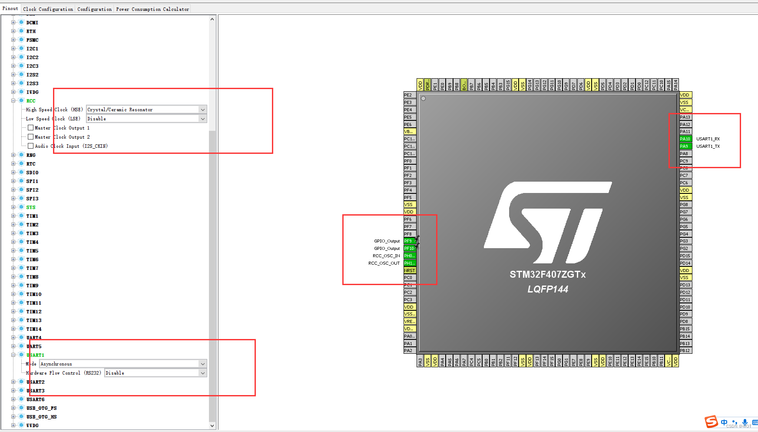Open the USART1 Mode dropdown
Image resolution: width=758 pixels, height=432 pixels.
[202, 364]
